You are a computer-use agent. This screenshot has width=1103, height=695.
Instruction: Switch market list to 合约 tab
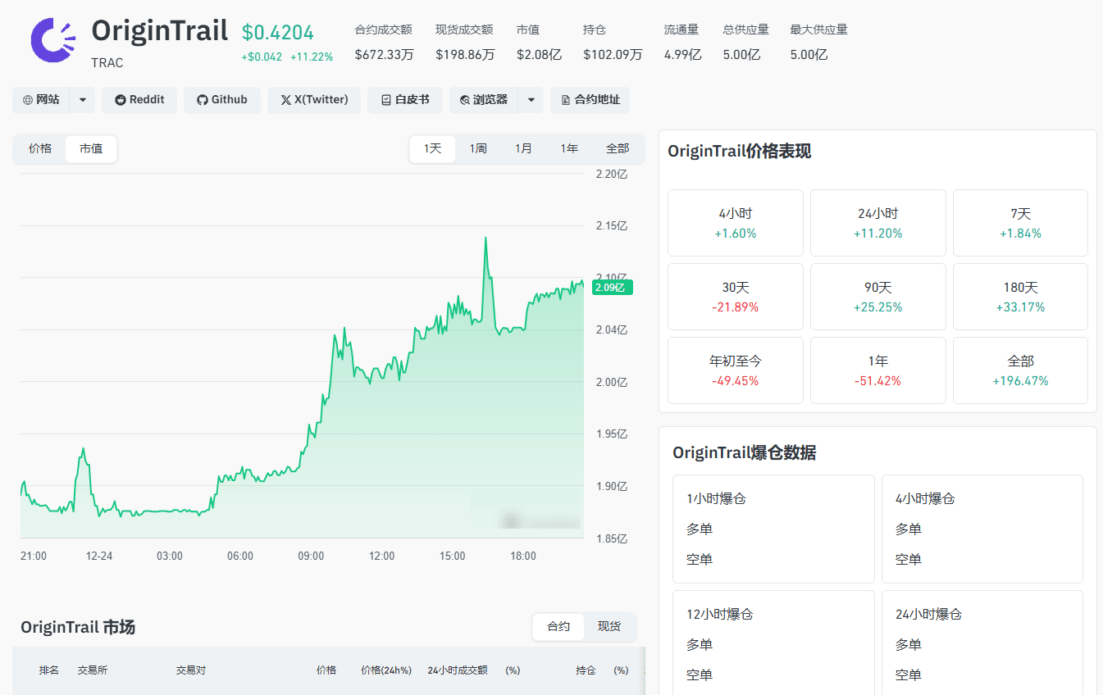(x=558, y=627)
